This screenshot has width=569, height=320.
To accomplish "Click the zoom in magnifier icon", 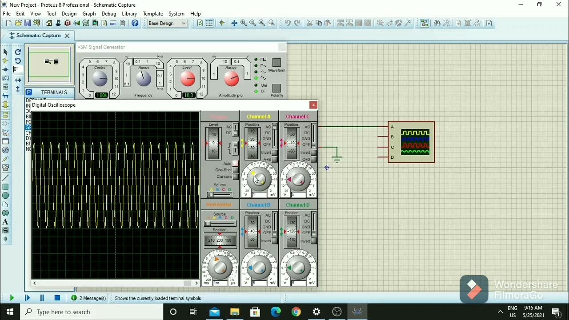I will click(x=244, y=23).
